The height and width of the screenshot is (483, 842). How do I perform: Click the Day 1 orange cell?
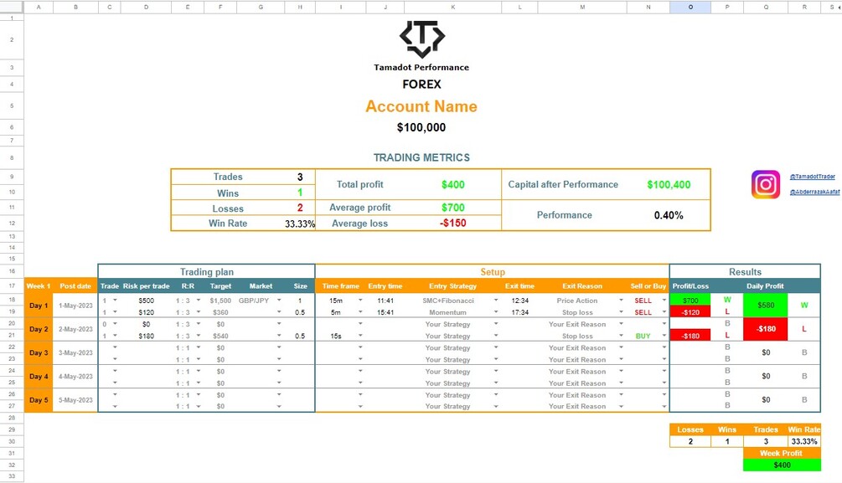point(39,306)
